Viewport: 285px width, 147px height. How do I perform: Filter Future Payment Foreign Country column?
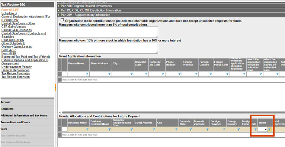pyautogui.click(x=238, y=130)
